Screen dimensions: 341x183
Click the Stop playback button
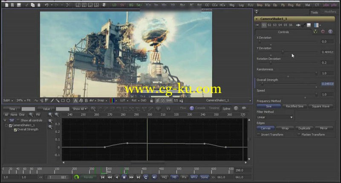124,177
